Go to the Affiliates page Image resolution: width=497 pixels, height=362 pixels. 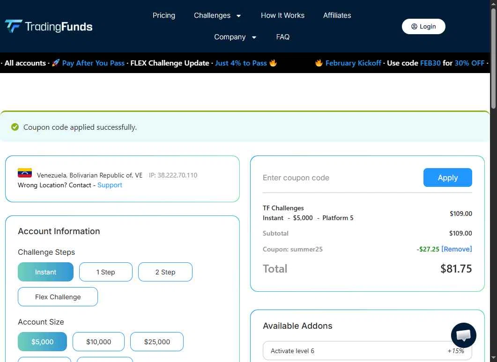coord(337,15)
